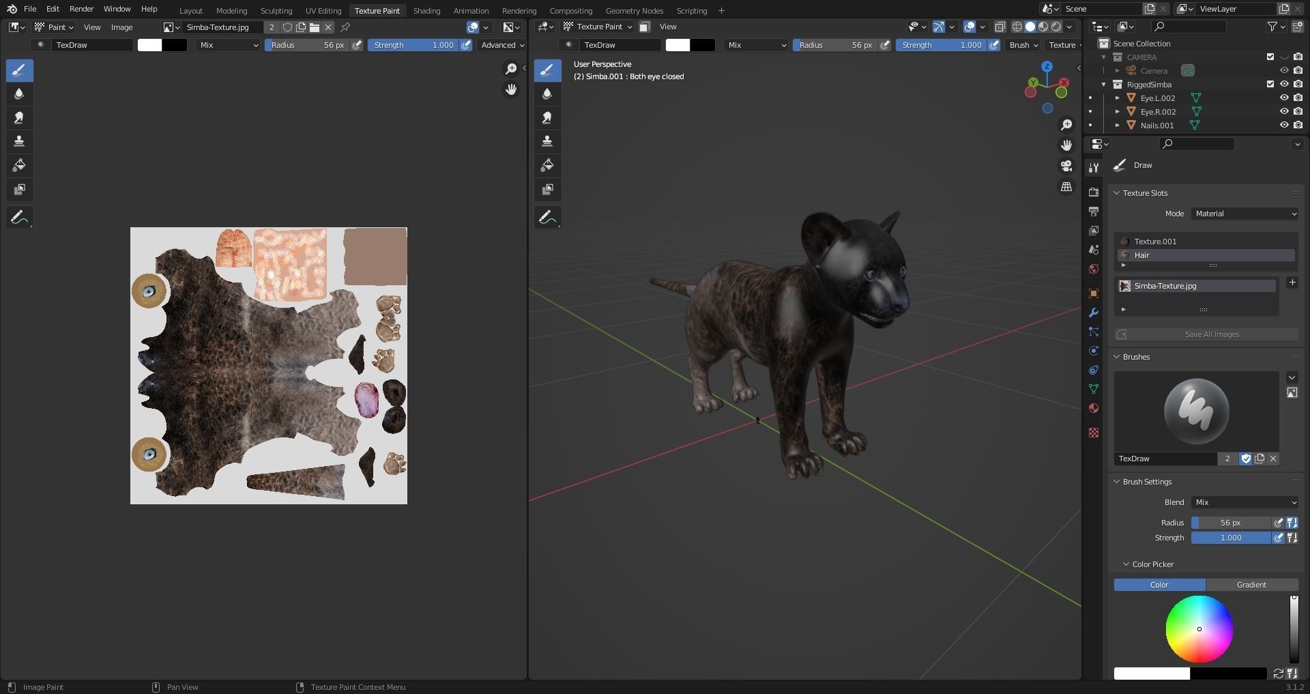Open image file folder icon in header
The image size is (1310, 694).
315,27
